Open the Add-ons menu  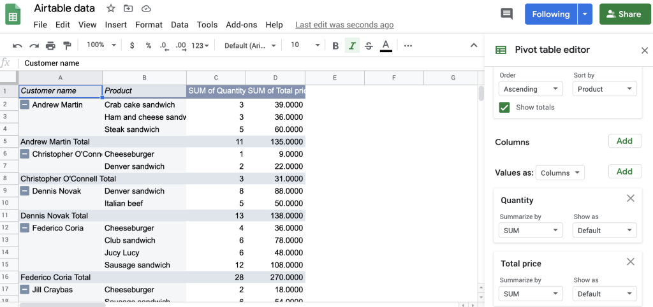242,25
